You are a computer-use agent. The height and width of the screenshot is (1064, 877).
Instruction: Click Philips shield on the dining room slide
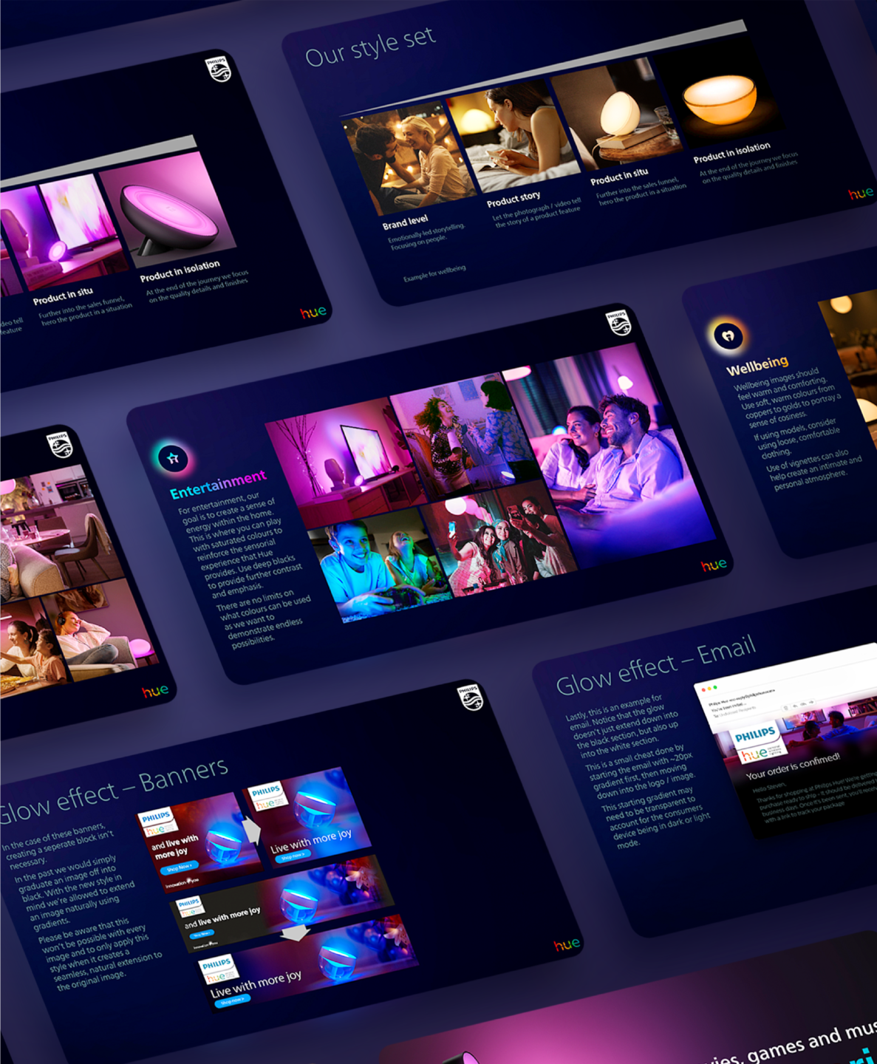point(59,445)
